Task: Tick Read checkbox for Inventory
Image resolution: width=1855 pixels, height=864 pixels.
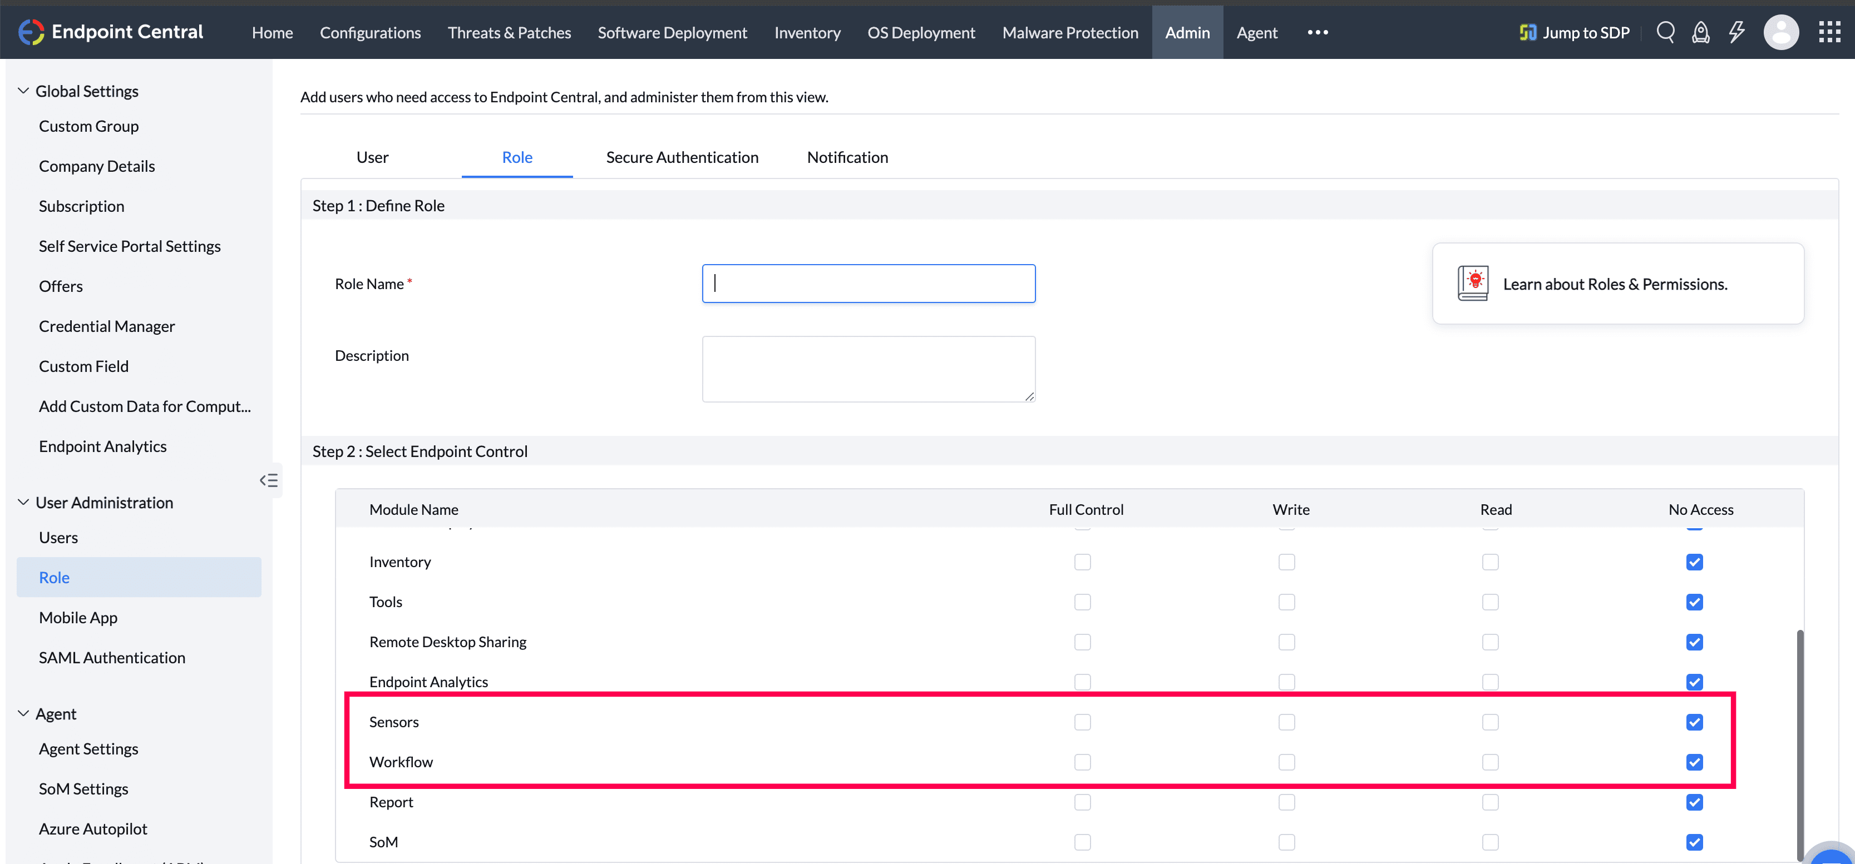Action: (x=1490, y=562)
